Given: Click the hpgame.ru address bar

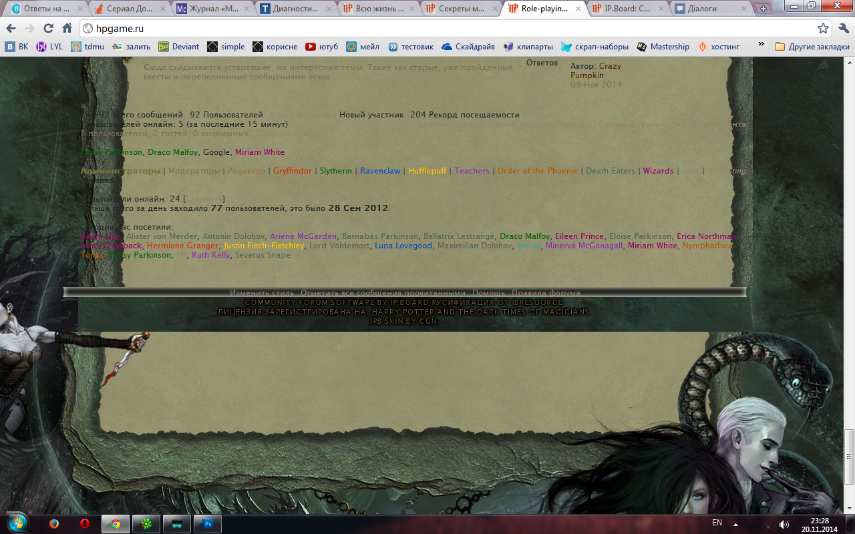Looking at the screenshot, I should [x=454, y=29].
